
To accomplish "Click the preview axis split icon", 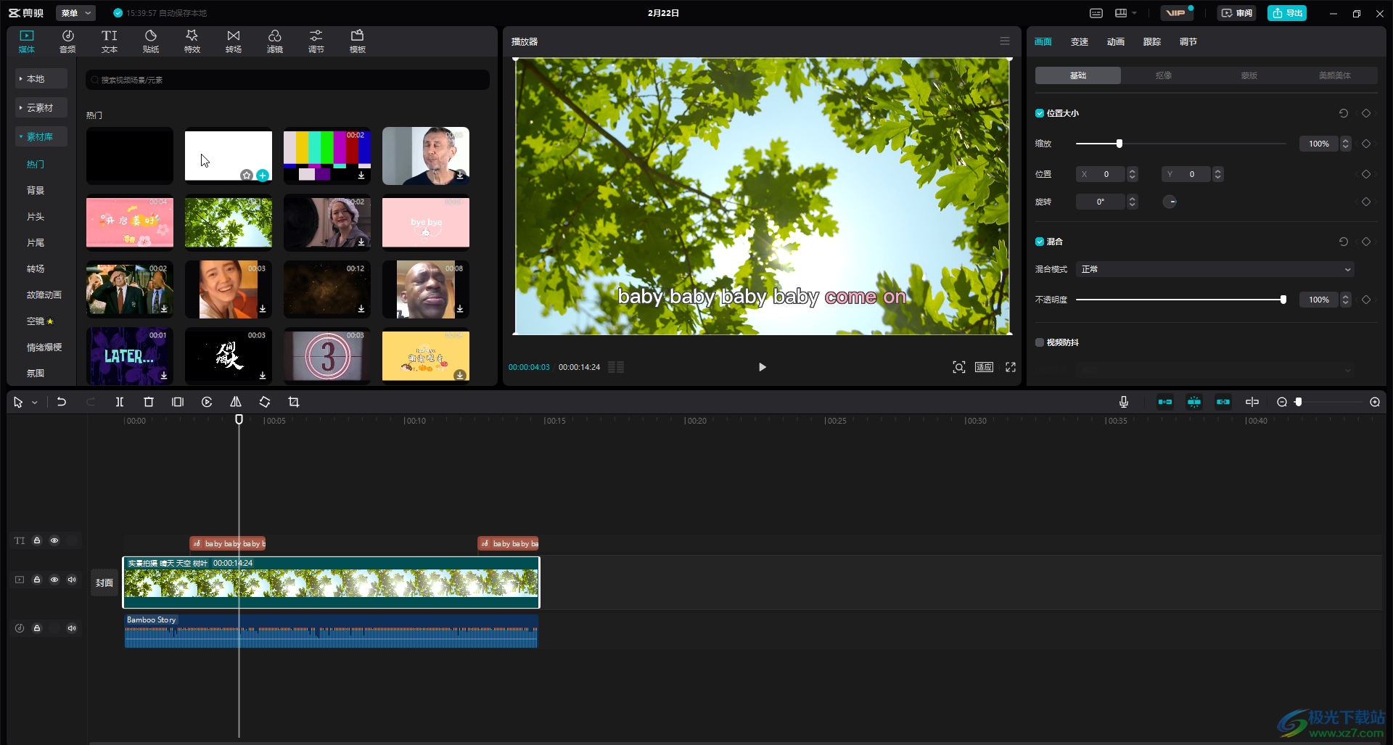I will point(1252,402).
